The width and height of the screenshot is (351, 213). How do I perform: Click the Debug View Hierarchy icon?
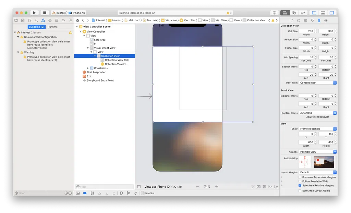coord(121,193)
